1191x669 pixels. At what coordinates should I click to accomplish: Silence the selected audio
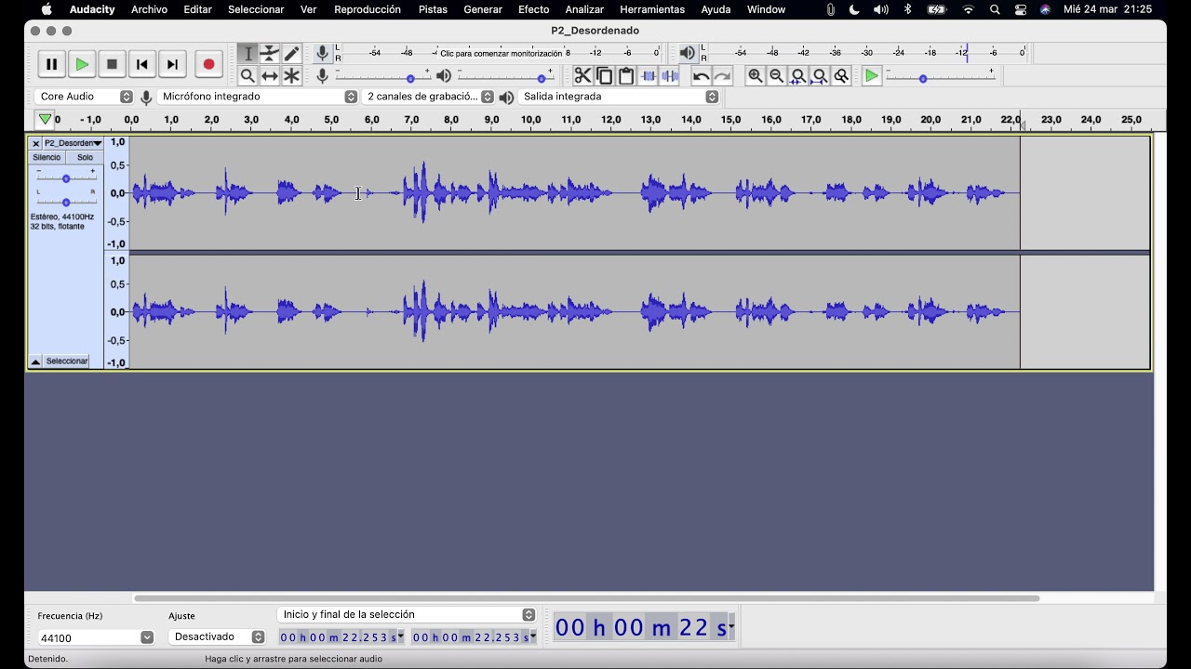click(x=670, y=76)
